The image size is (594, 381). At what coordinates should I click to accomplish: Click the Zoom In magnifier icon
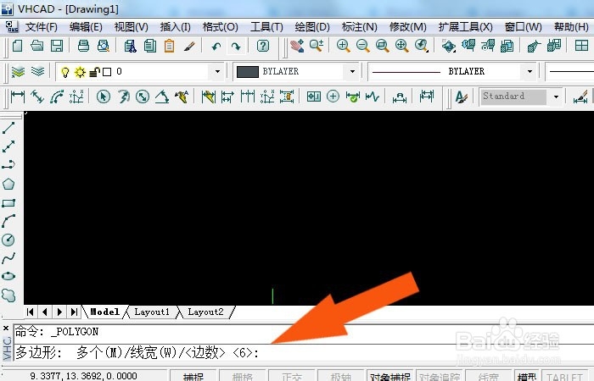(343, 46)
